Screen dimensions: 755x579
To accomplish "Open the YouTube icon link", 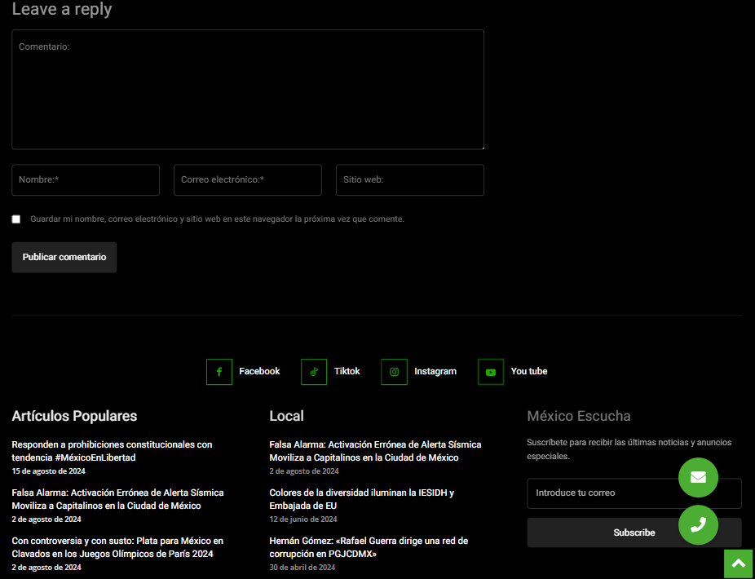I will [x=491, y=372].
